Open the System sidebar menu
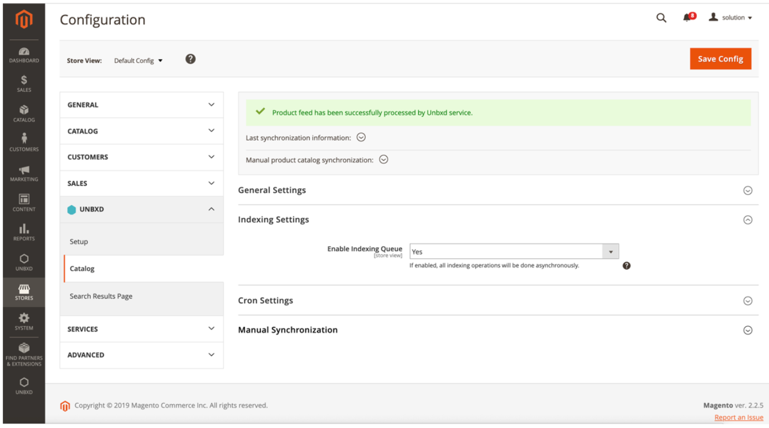769x428 pixels. click(x=24, y=321)
